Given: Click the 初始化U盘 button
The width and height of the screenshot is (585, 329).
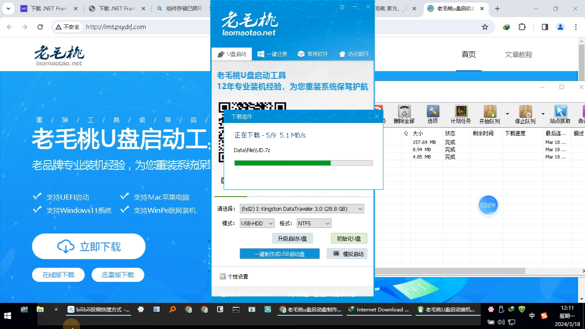Looking at the screenshot, I should tap(349, 239).
